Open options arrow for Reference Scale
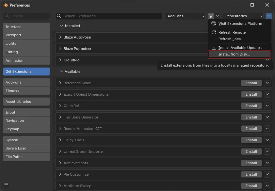 (267, 83)
